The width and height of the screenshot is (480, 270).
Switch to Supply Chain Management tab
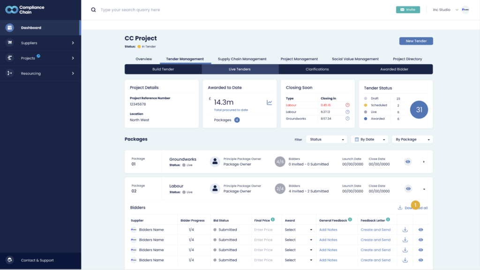pyautogui.click(x=242, y=59)
